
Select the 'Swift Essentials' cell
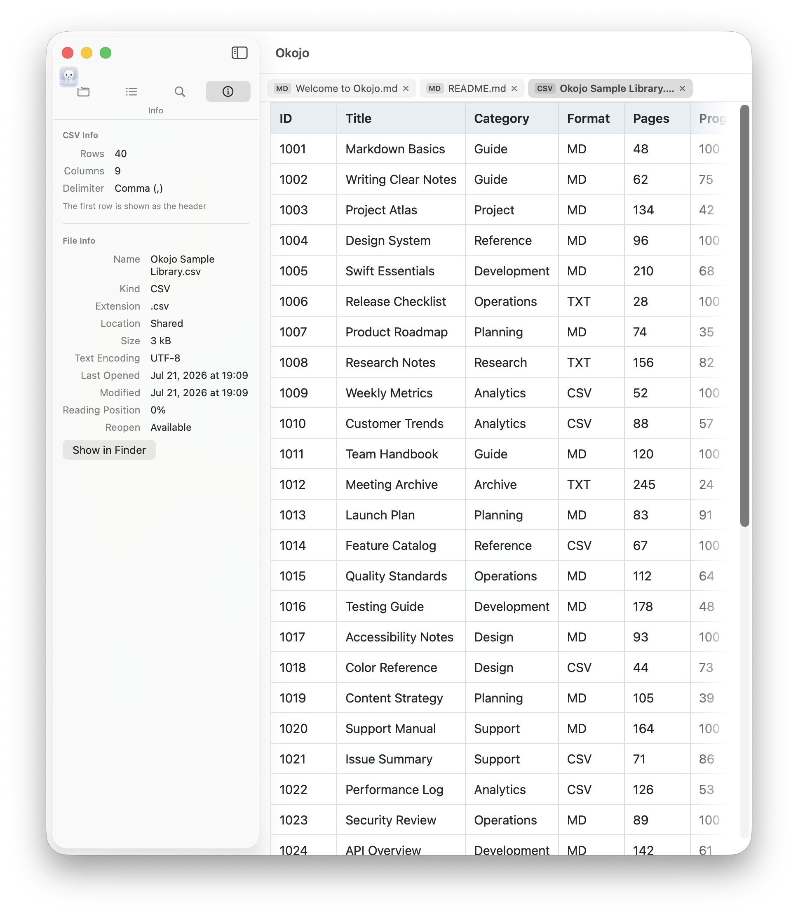[401, 271]
